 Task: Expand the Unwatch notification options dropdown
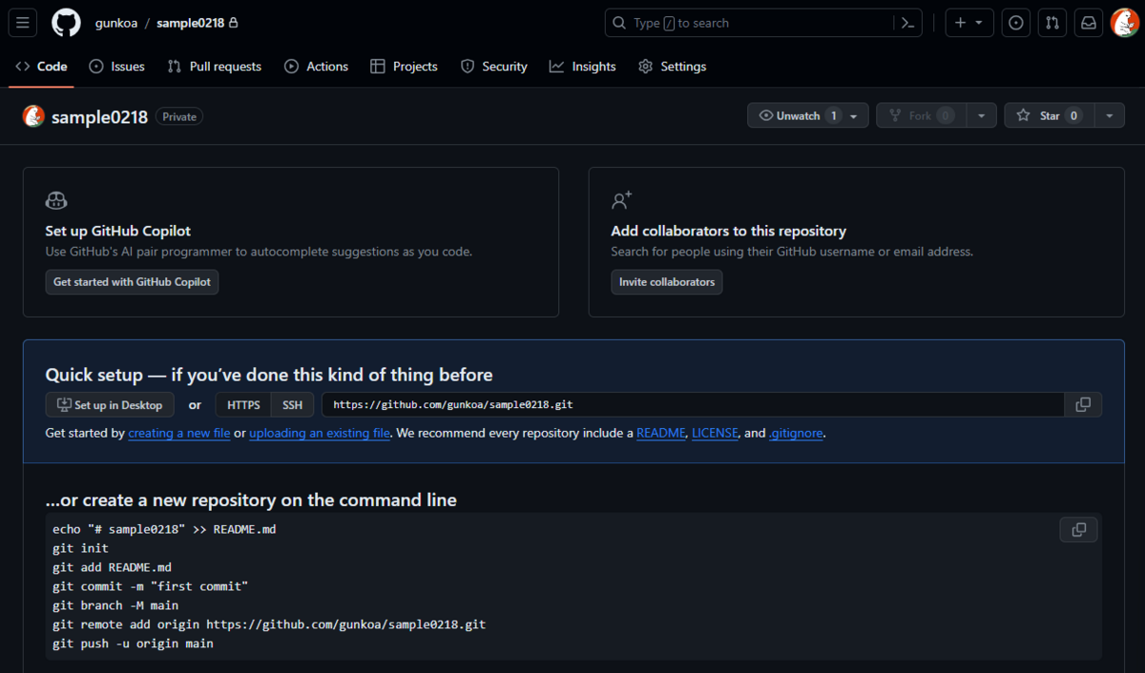854,115
